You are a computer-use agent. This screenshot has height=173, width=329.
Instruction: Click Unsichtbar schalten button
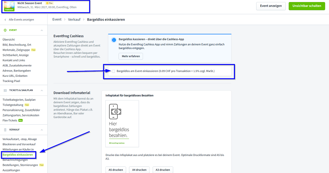click(x=307, y=6)
